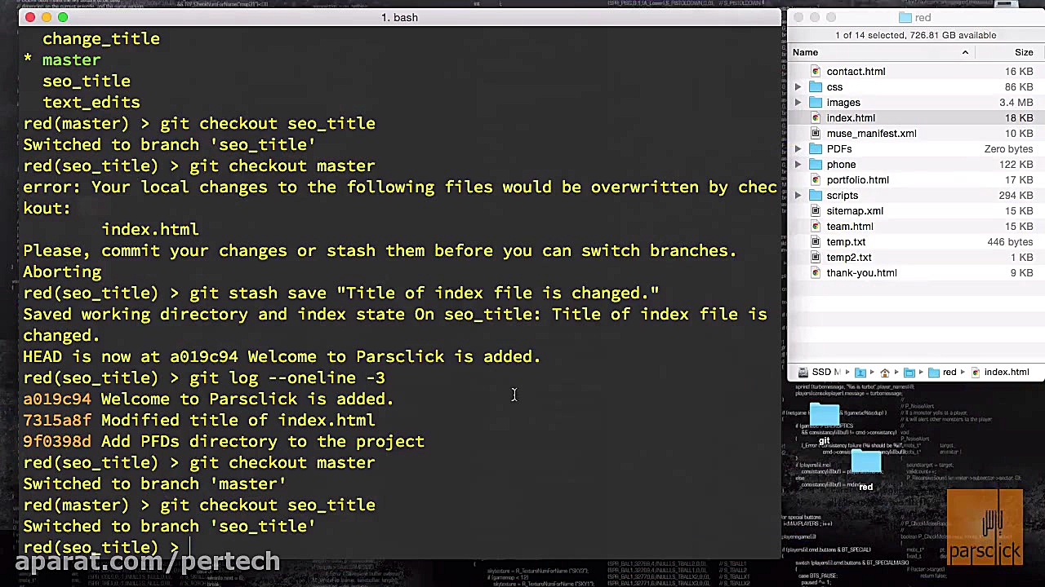This screenshot has width=1045, height=587.
Task: Click the sitemap.xml document icon
Action: [x=815, y=211]
